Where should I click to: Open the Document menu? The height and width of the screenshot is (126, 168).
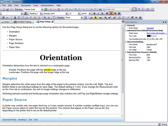26,5
